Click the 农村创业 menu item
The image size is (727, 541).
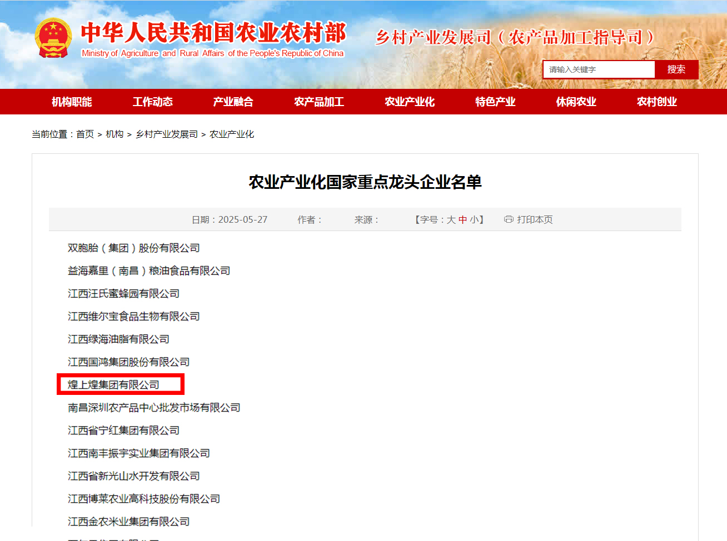(x=657, y=102)
